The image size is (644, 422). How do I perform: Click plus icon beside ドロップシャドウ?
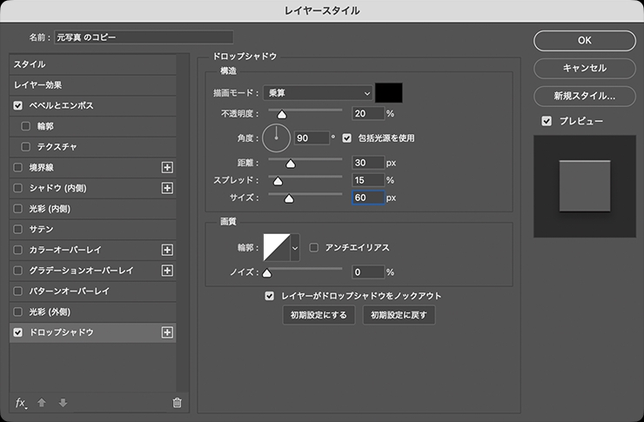tap(168, 332)
